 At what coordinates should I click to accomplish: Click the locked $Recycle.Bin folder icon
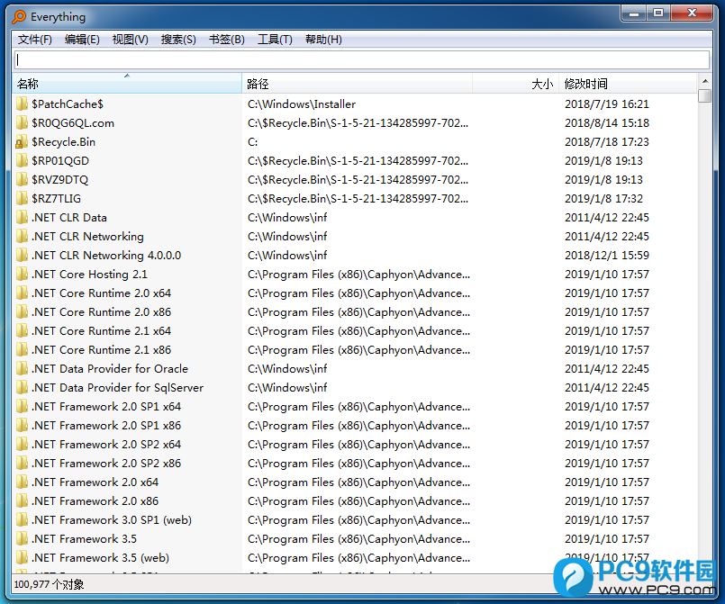(22, 142)
